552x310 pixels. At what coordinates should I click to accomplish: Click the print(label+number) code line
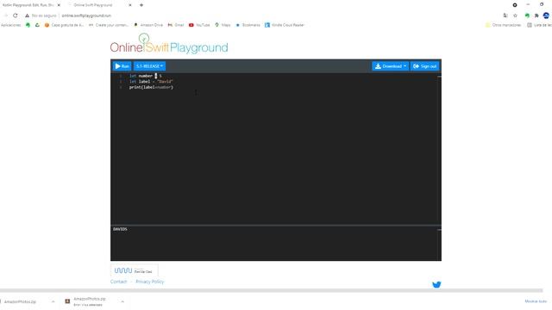[151, 87]
